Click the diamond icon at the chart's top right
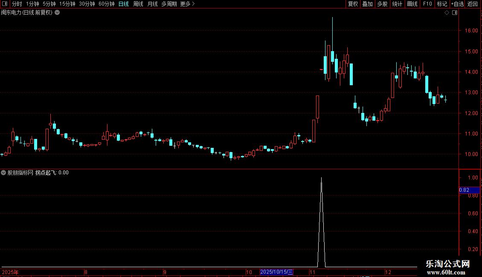This screenshot has height=277, width=482. (447, 13)
